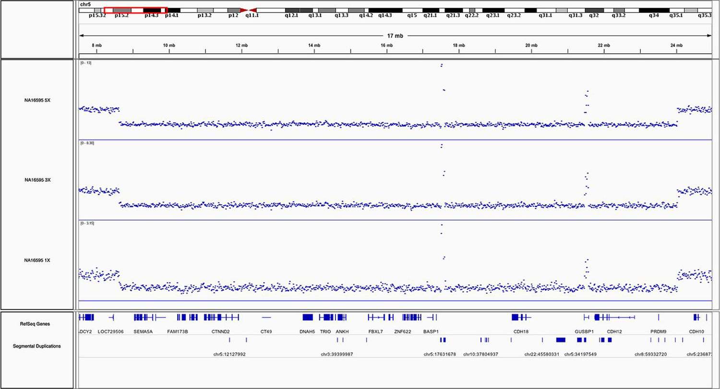This screenshot has width=720, height=389.
Task: Jump to cytoband q11.1 label
Action: [x=252, y=16]
